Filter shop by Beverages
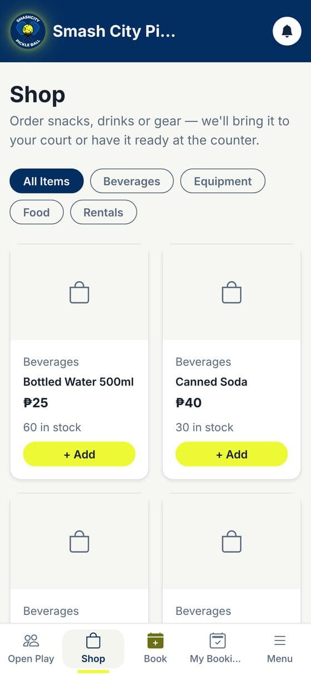This screenshot has height=674, width=311. click(x=132, y=181)
